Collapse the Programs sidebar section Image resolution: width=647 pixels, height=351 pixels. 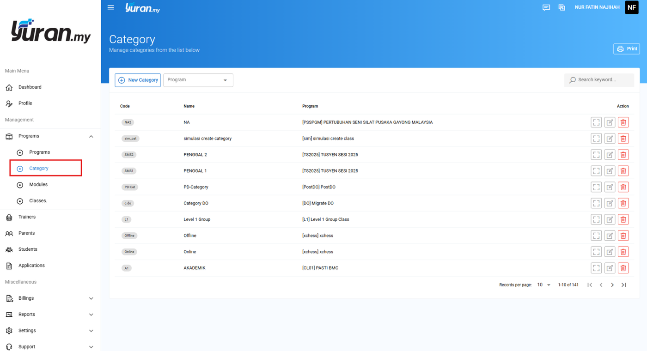click(91, 136)
